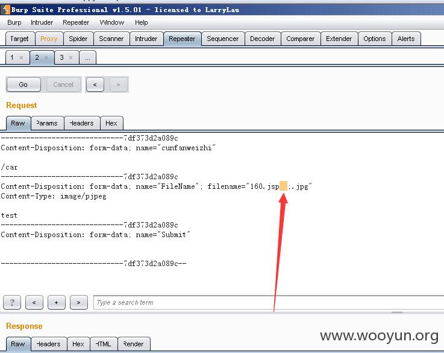Screen dimensions: 444x353
Task: Open the Repeater menu
Action: [x=76, y=22]
